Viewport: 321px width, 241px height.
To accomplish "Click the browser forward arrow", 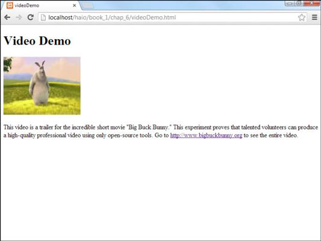I will click(x=19, y=17).
